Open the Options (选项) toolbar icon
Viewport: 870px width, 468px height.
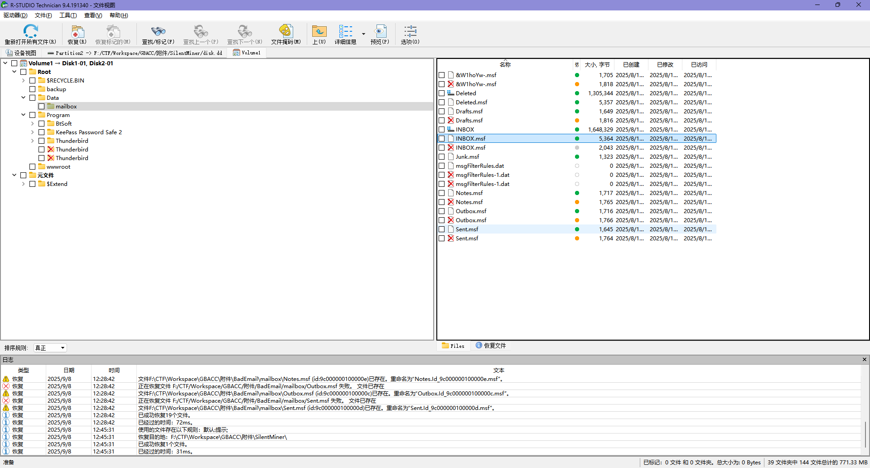[x=410, y=31]
